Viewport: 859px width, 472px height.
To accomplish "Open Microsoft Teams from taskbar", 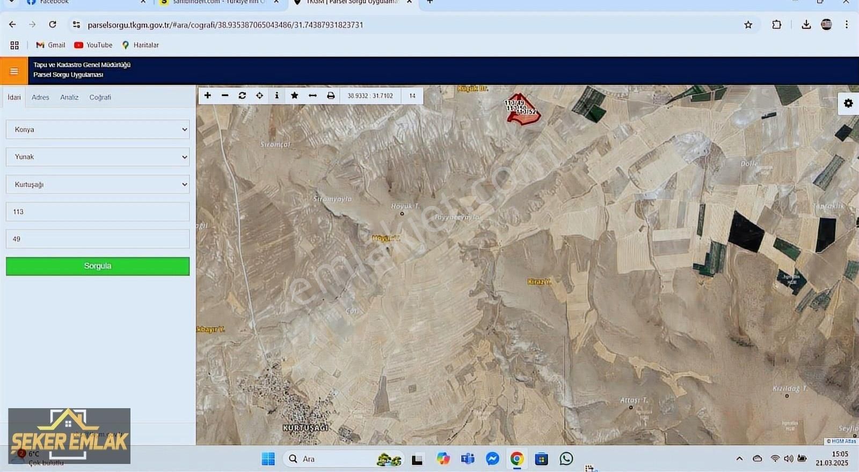I will click(468, 459).
